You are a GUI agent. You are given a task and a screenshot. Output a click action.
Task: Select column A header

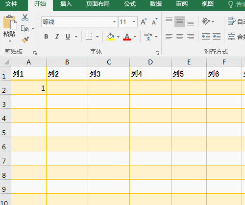click(29, 62)
